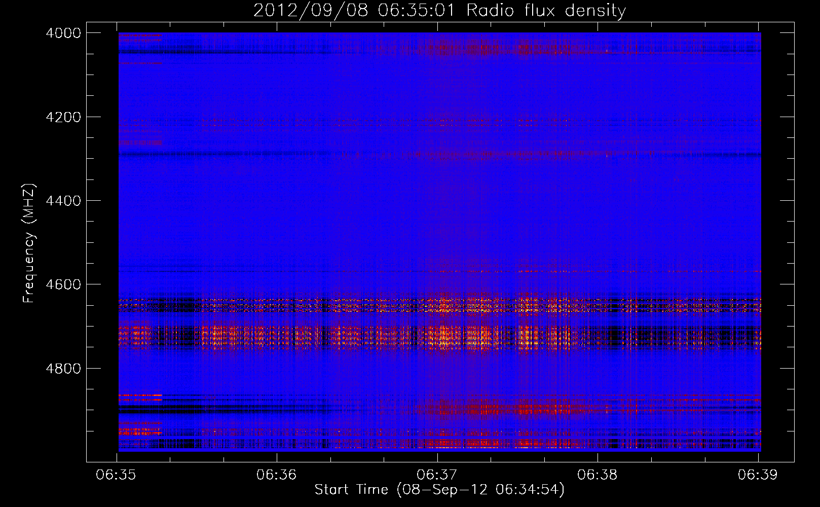This screenshot has width=820, height=507.
Task: Click the 'Frequency (MHZ)' axis title
Action: pyautogui.click(x=29, y=243)
